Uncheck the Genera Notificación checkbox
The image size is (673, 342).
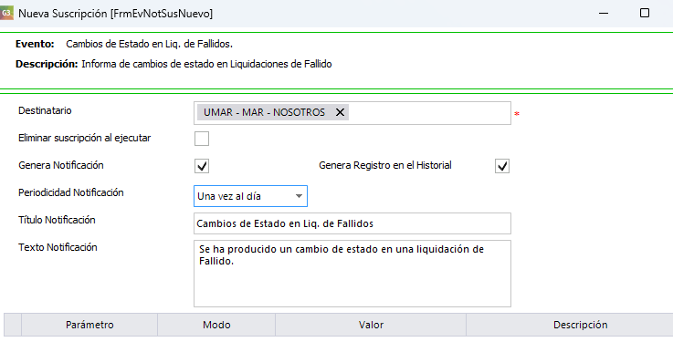pos(202,166)
